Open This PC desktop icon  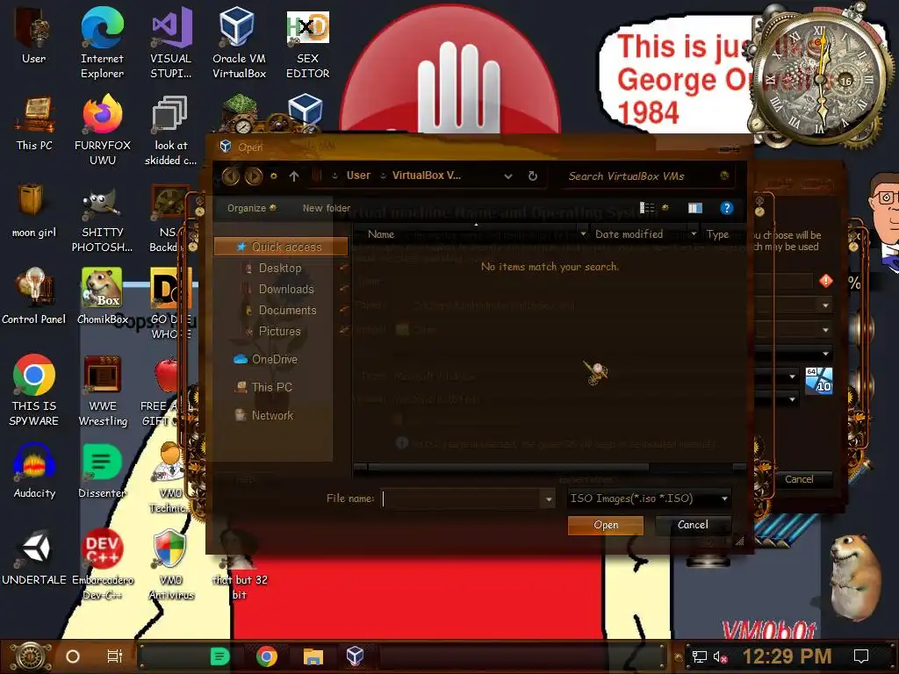[34, 123]
